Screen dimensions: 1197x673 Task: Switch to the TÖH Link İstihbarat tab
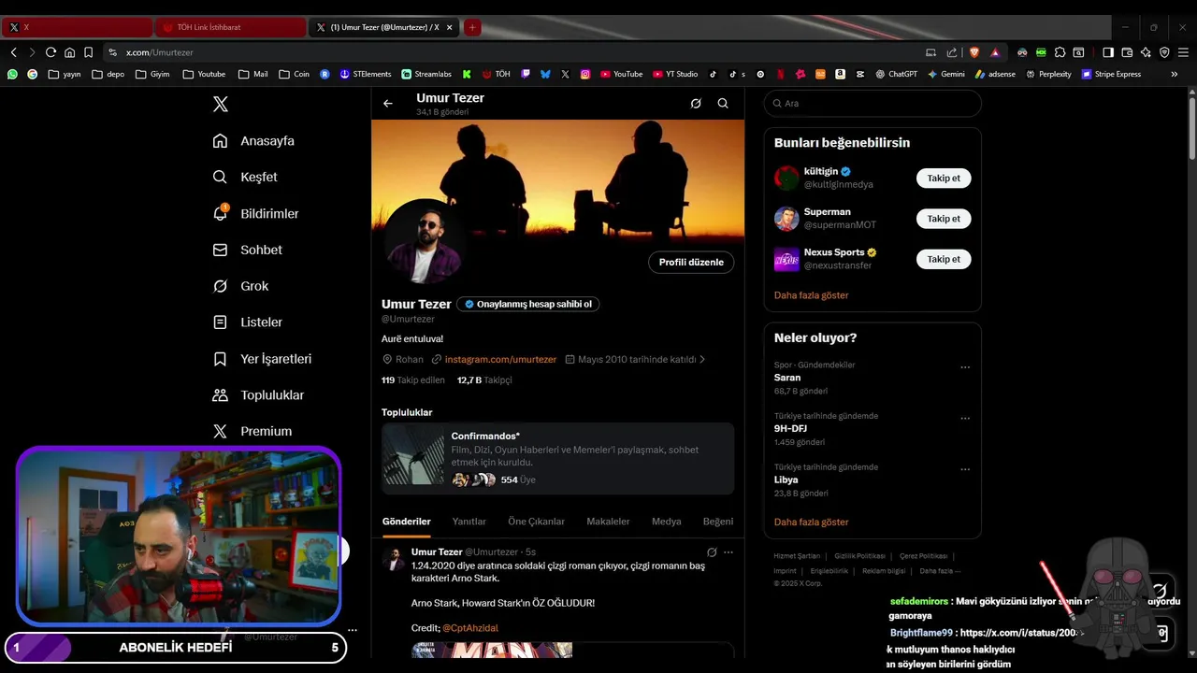pos(229,27)
